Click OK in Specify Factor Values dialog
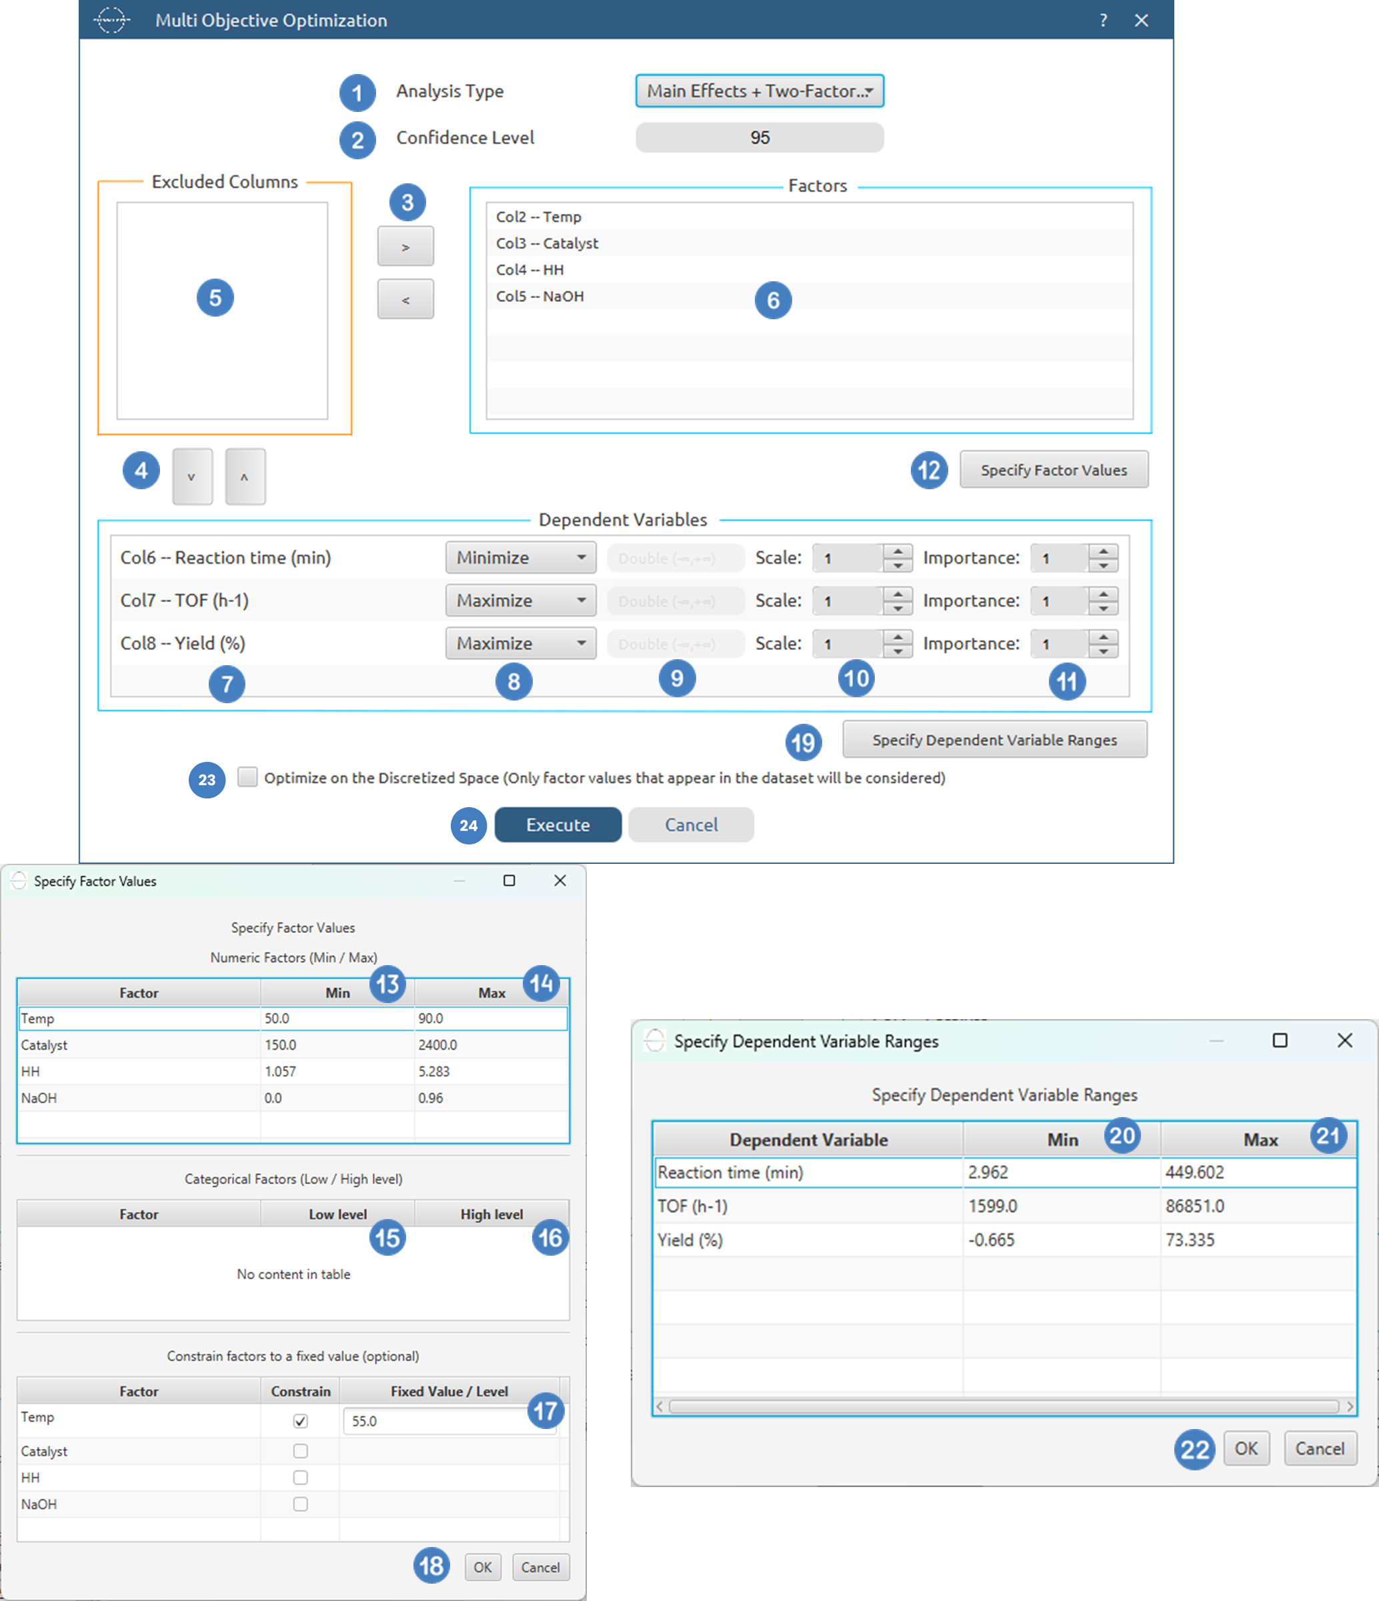This screenshot has height=1601, width=1379. click(482, 1567)
